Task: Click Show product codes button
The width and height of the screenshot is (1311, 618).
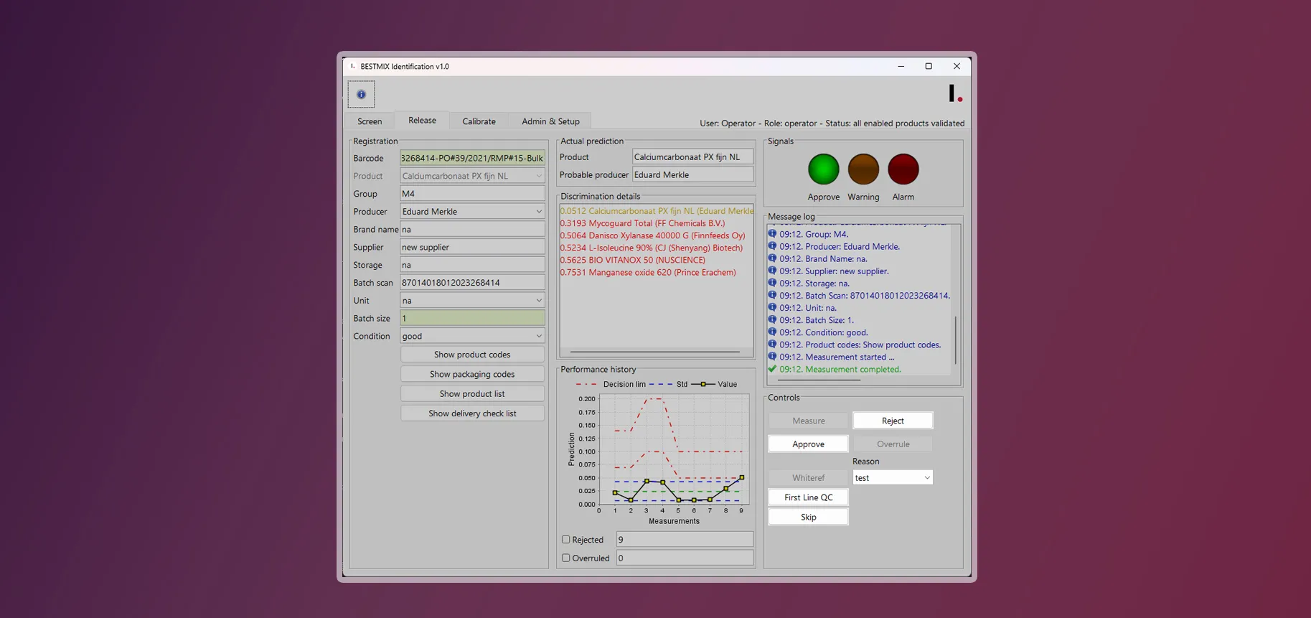Action: coord(472,355)
